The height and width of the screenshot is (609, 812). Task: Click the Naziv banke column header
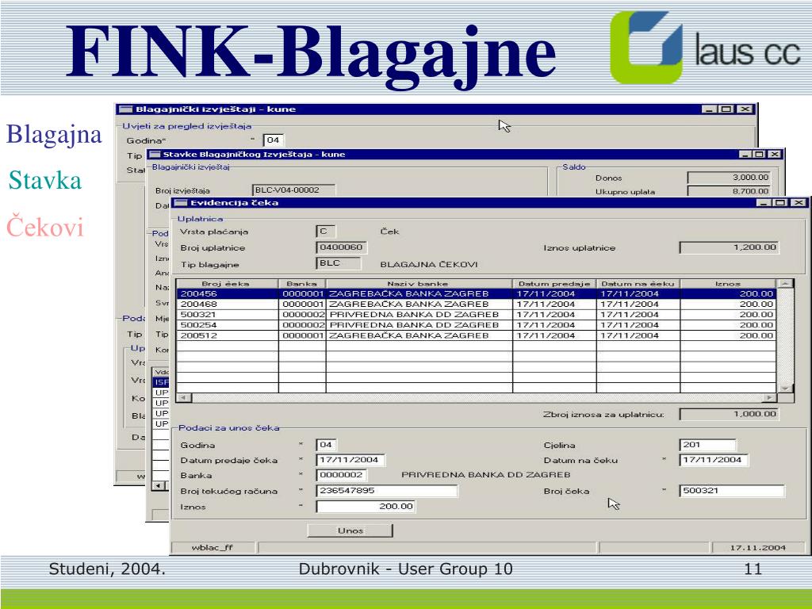[419, 284]
